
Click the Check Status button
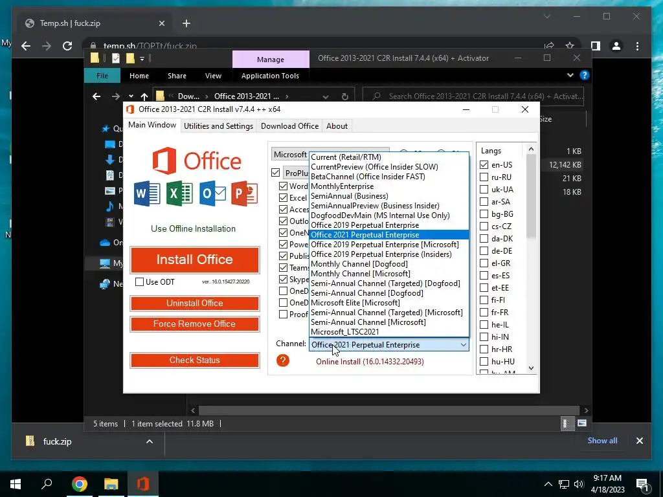point(194,360)
